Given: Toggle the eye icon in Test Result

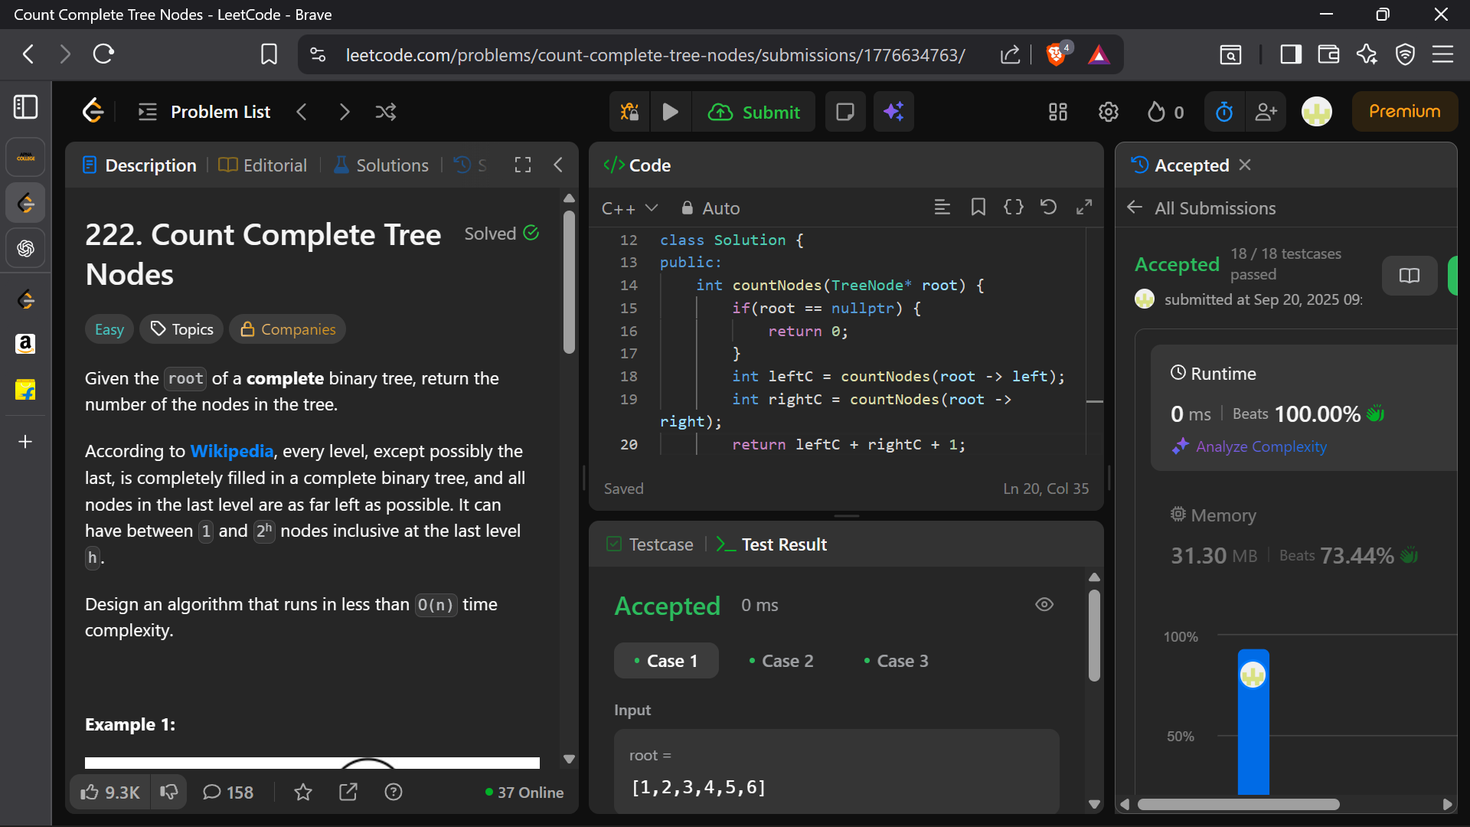Looking at the screenshot, I should click(x=1044, y=605).
